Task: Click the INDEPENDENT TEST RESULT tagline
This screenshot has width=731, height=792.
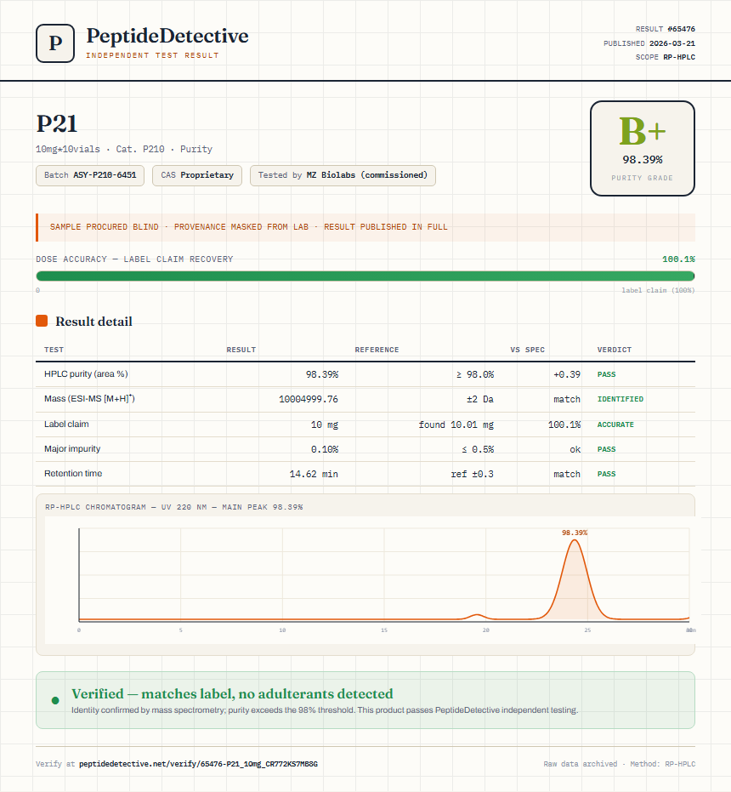Action: coord(152,55)
